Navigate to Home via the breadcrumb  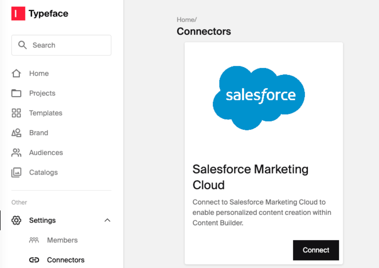(185, 19)
